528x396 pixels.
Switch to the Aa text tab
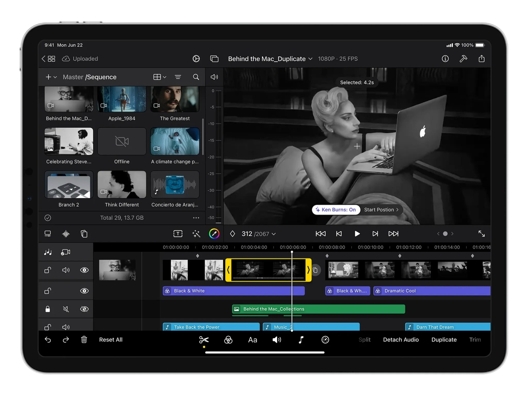(x=253, y=340)
